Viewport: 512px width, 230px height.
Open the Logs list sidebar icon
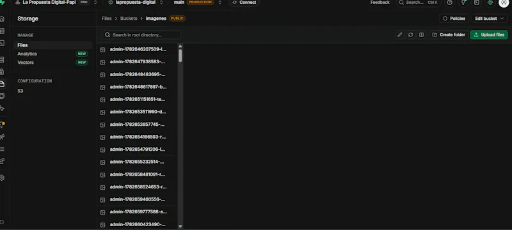[3, 149]
